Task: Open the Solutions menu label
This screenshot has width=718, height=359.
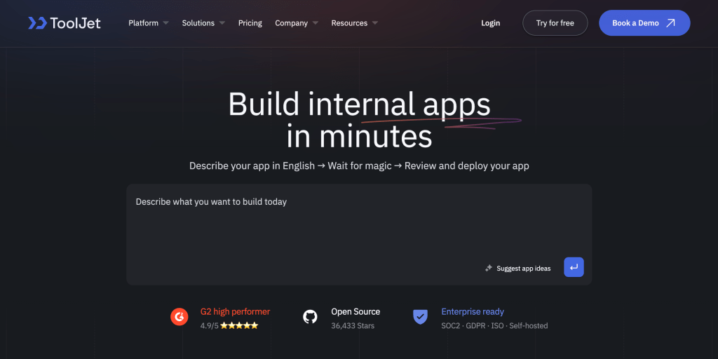Action: tap(198, 23)
